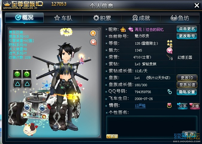Click the gold star level icon
Image resolution: width=202 pixels, height=144 pixels.
[170, 43]
